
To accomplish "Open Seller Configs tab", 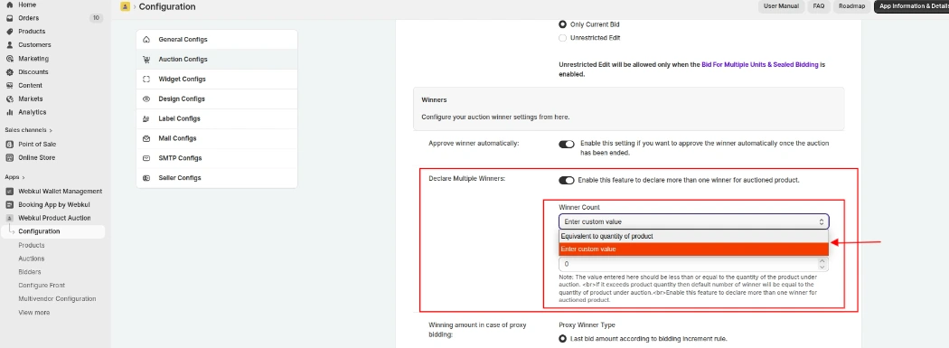I will [217, 178].
